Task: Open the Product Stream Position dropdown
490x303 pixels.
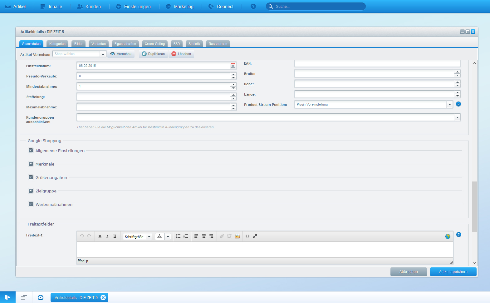Action: (449, 105)
